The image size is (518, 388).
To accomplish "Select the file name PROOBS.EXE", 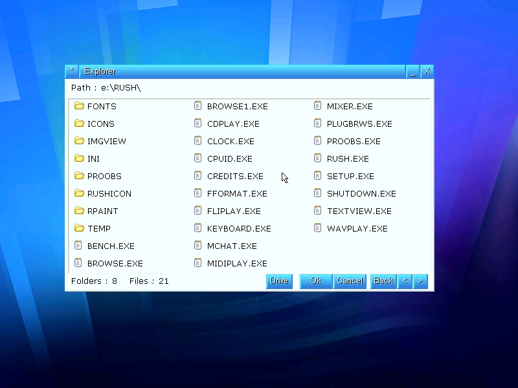I will [354, 141].
